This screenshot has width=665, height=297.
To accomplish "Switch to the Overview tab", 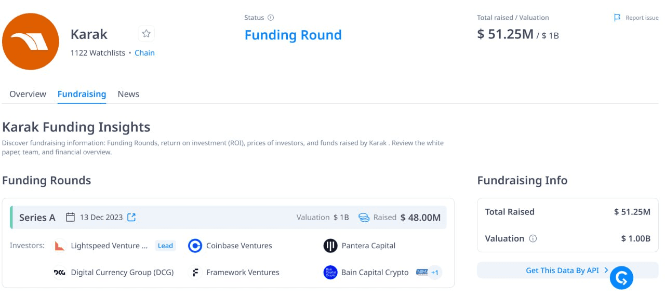I will click(28, 94).
